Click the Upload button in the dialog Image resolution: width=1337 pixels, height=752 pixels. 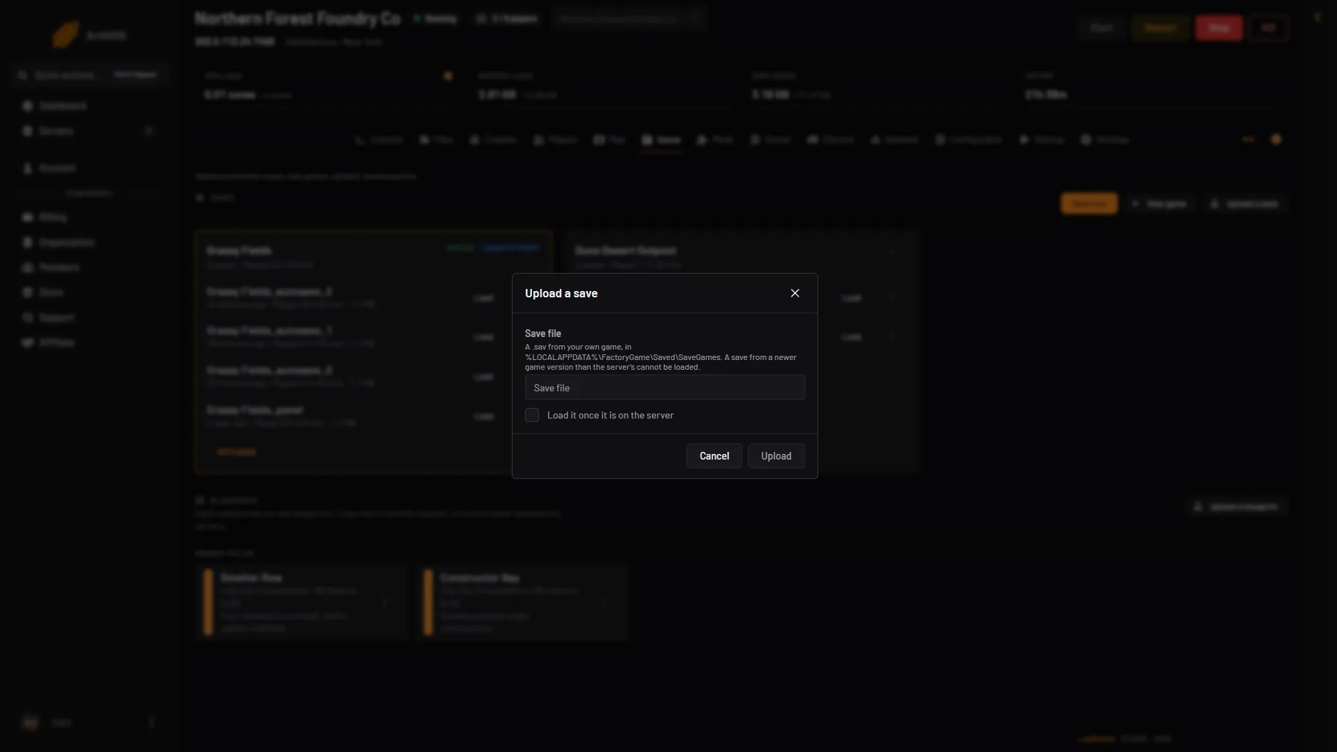[776, 456]
